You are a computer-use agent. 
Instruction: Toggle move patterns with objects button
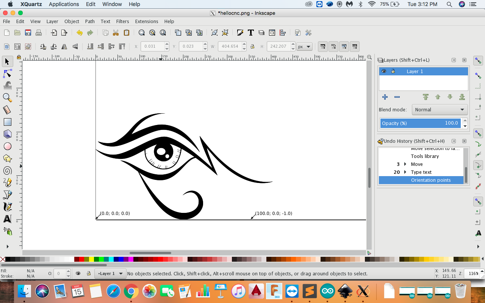click(x=354, y=47)
